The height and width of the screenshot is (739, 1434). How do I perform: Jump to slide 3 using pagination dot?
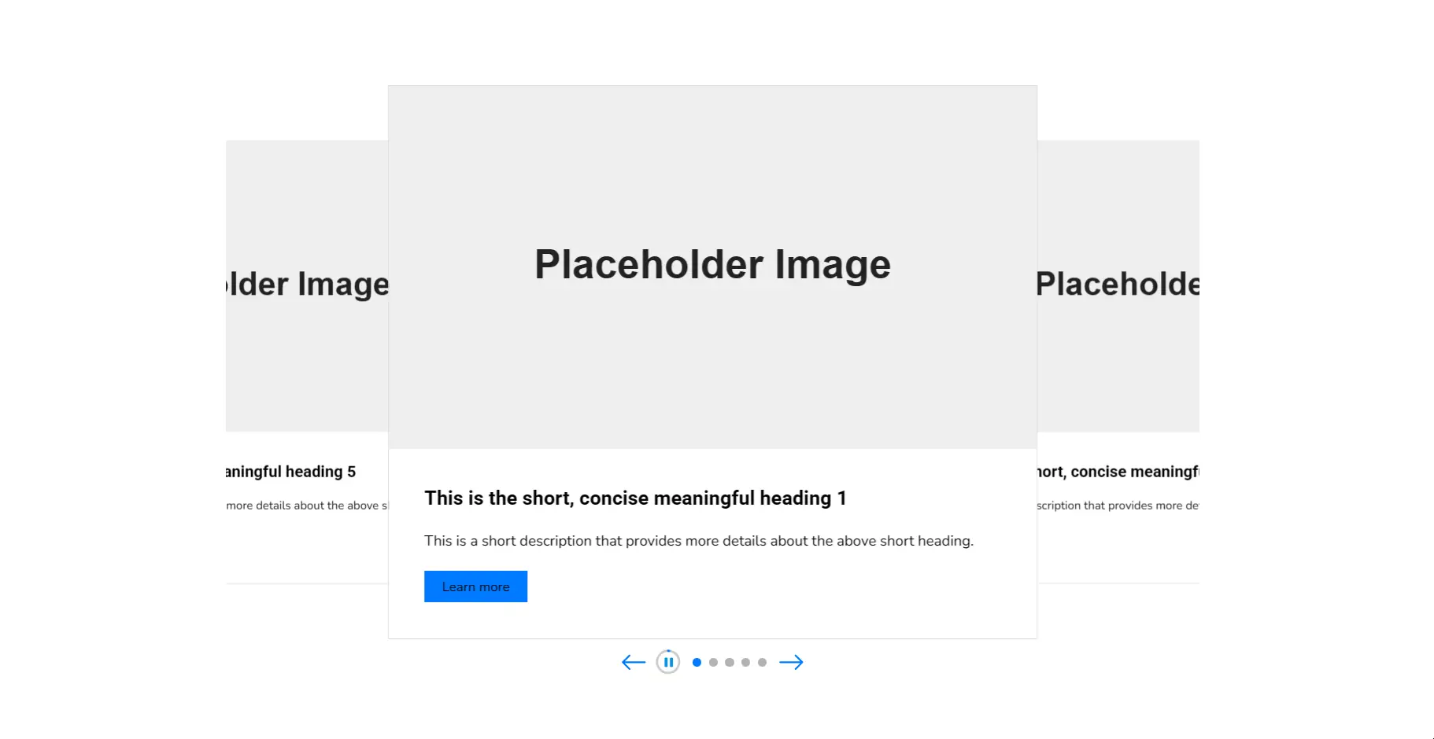(x=730, y=662)
